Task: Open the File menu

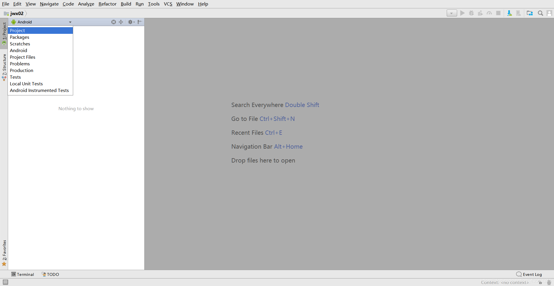Action: (5, 4)
